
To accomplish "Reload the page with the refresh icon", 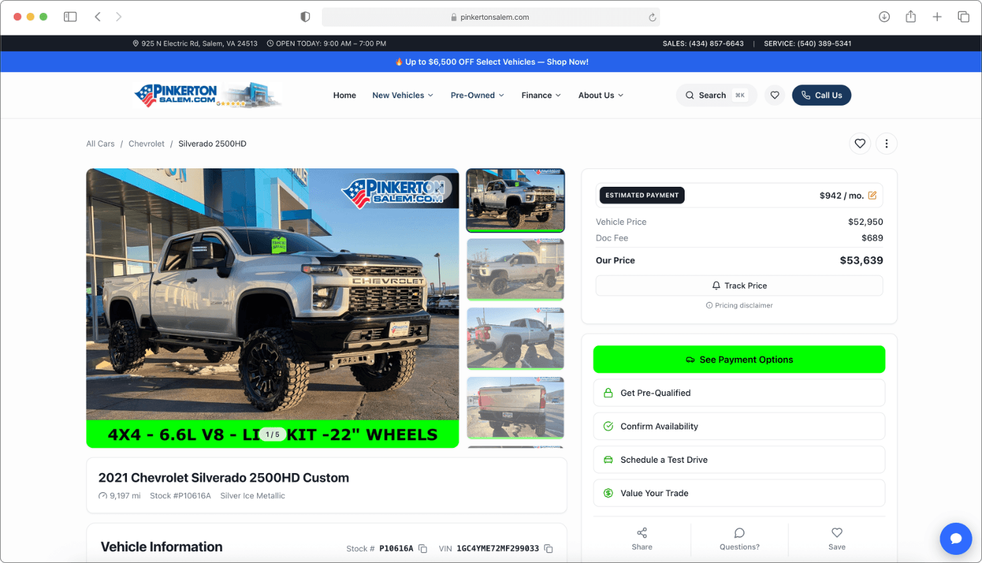I will [x=652, y=17].
